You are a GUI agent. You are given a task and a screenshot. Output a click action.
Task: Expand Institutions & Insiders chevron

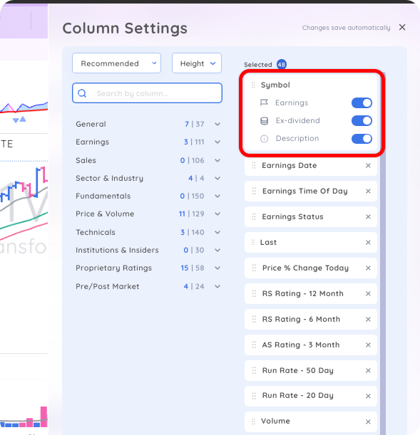(217, 250)
